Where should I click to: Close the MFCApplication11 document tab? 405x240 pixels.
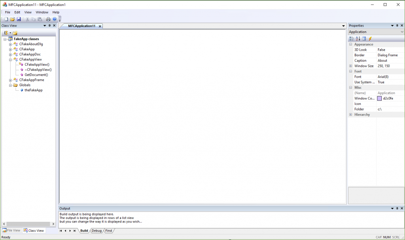pyautogui.click(x=100, y=26)
